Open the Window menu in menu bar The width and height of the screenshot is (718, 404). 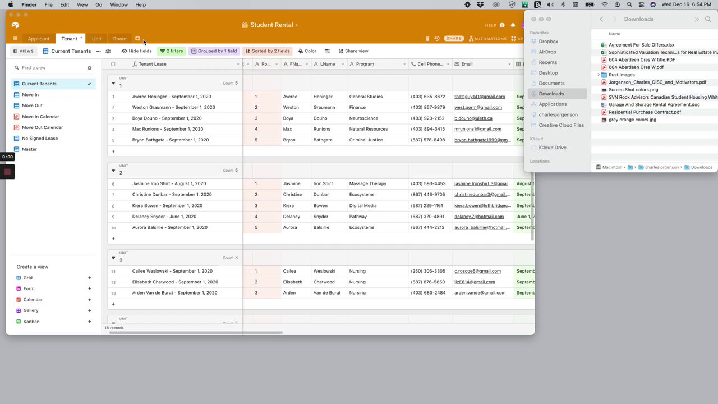(x=118, y=4)
